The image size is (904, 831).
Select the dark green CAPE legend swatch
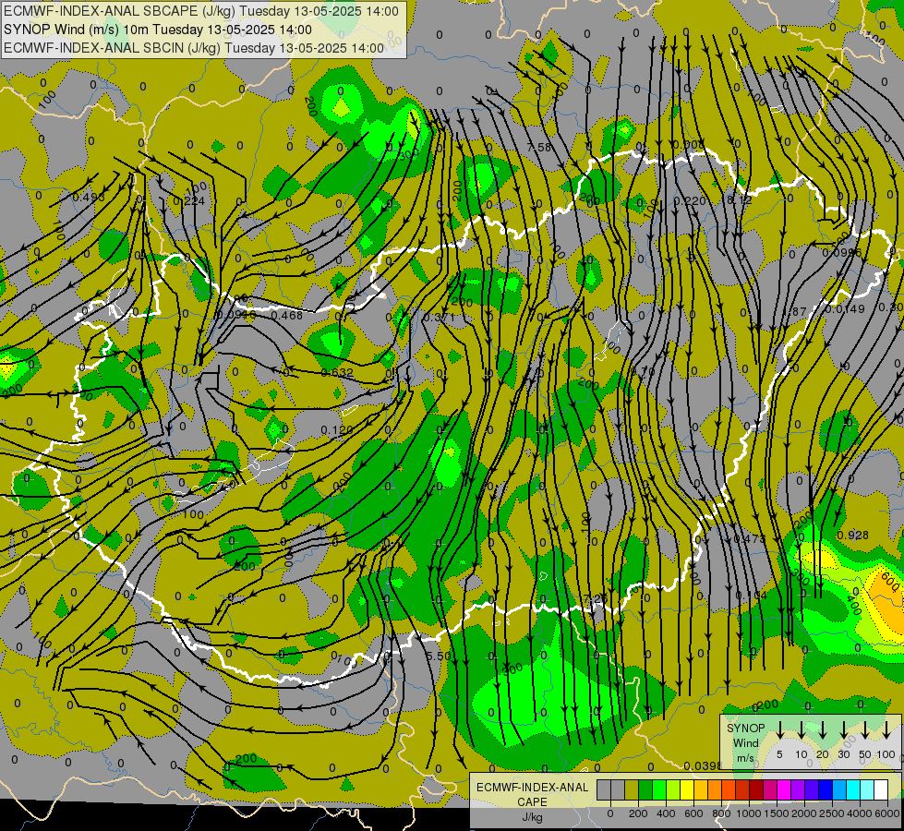click(x=645, y=790)
